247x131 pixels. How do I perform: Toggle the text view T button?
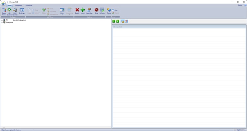coord(127,21)
